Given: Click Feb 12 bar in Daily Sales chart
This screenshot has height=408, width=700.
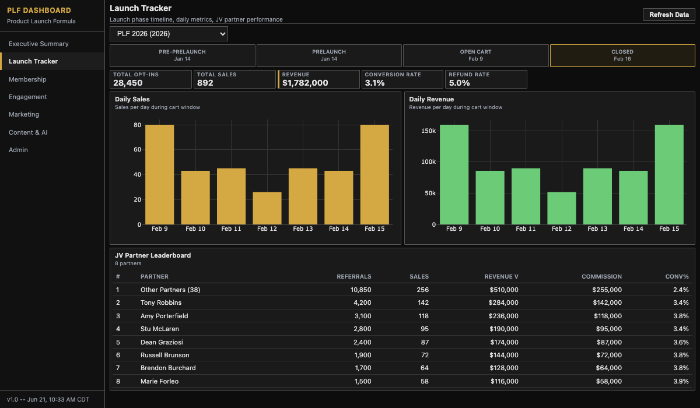Looking at the screenshot, I should click(x=267, y=208).
